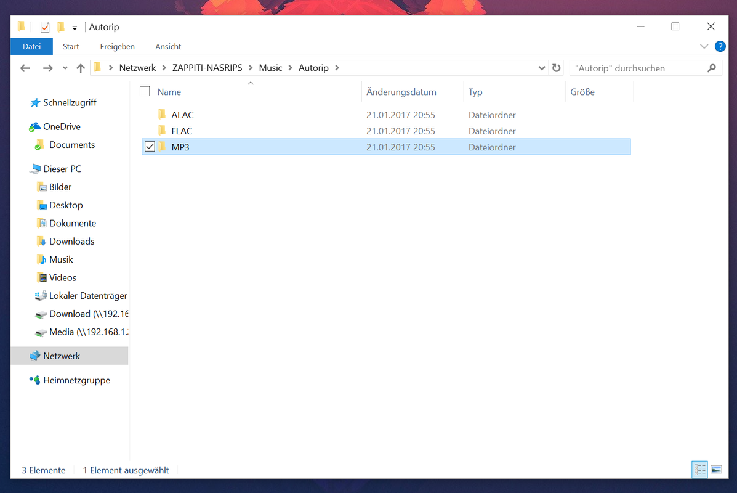Go up one level with the up arrow
The height and width of the screenshot is (493, 737).
[x=81, y=68]
